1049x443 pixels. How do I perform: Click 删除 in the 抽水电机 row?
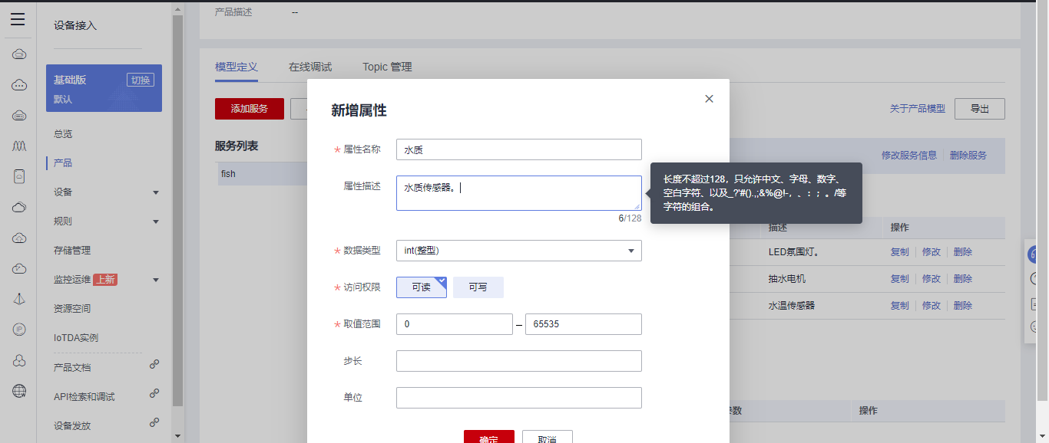coord(963,279)
